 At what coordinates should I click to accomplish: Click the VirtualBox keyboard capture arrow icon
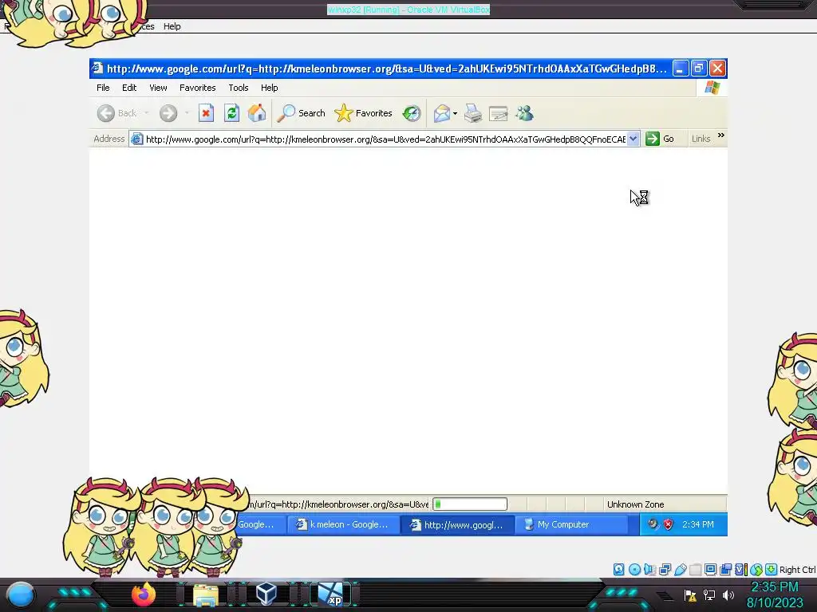coord(772,569)
